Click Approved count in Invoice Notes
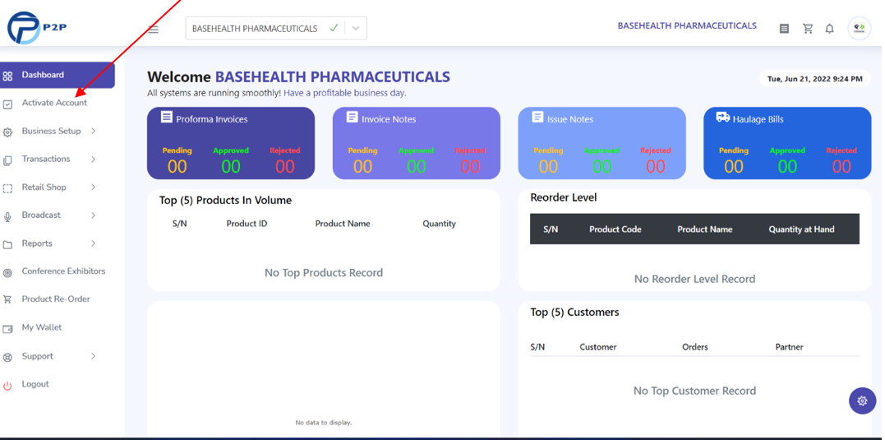885x440 pixels. 416,167
